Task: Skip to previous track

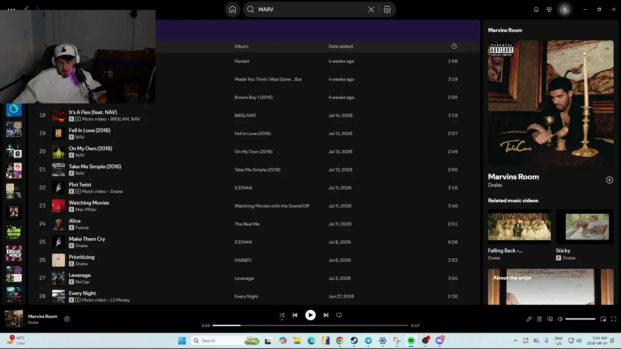Action: coord(294,315)
